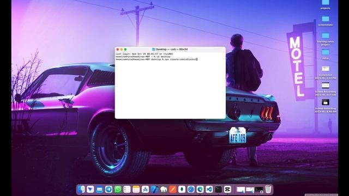Click the 'npx create-remix@latest' command line
This screenshot has height=196, width=349.
click(157, 59)
